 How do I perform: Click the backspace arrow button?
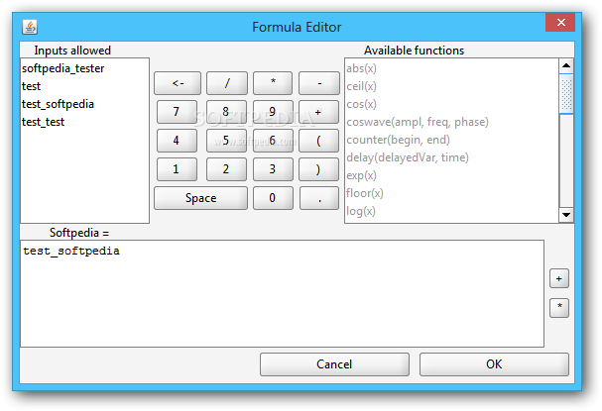point(178,83)
